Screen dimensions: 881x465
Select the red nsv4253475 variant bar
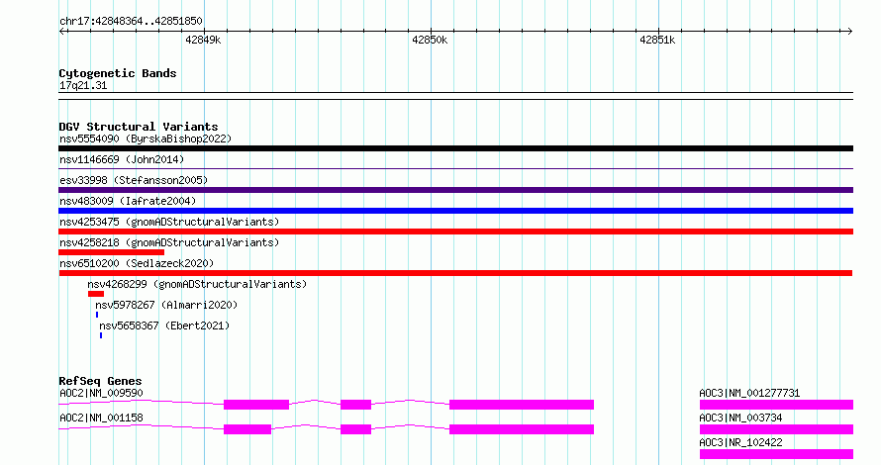point(455,232)
